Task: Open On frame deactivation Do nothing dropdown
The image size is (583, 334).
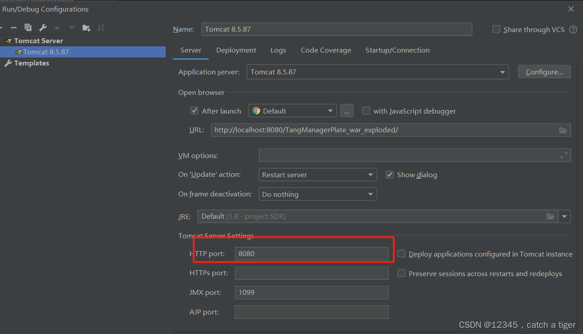Action: (317, 194)
